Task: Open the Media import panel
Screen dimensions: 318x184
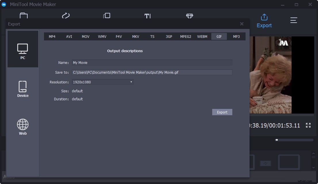Action: 23,16
